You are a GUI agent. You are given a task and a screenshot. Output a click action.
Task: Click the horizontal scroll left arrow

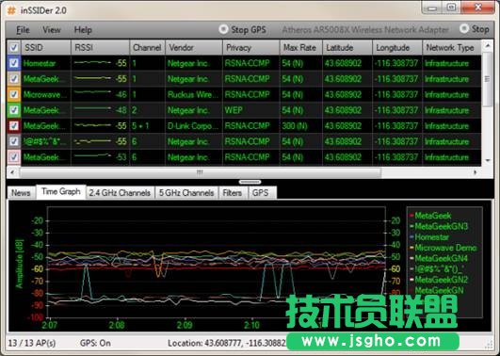tap(12, 172)
